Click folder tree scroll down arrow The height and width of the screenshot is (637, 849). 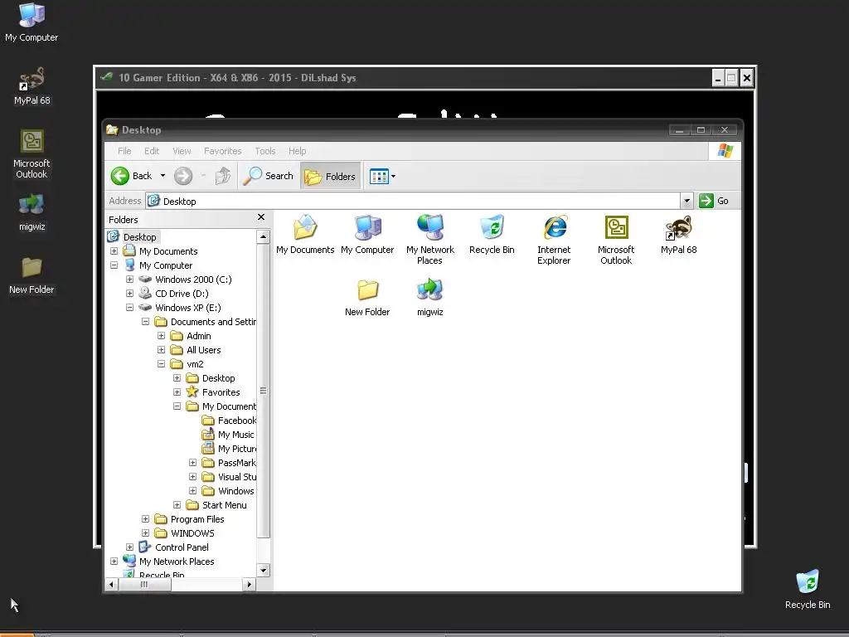click(x=263, y=570)
